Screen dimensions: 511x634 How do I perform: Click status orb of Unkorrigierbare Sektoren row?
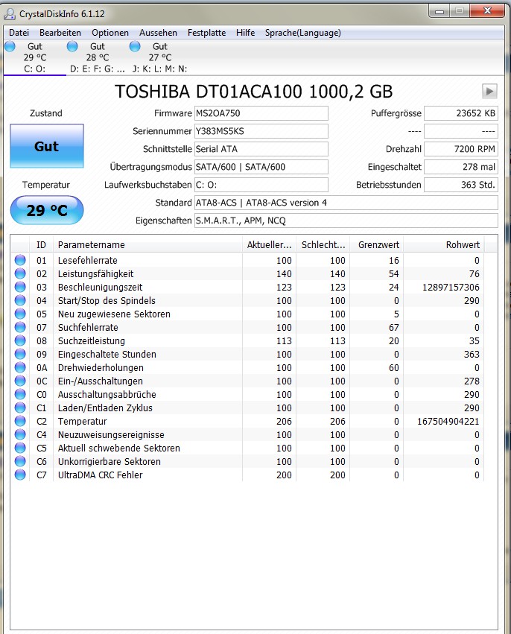pyautogui.click(x=20, y=461)
